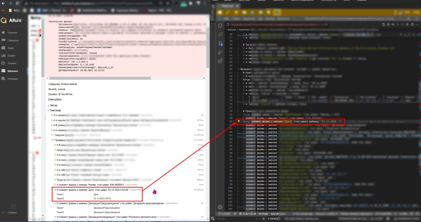Expand the step starting with "* Загрузка"
The width and height of the screenshot is (421, 222).
coord(52,135)
